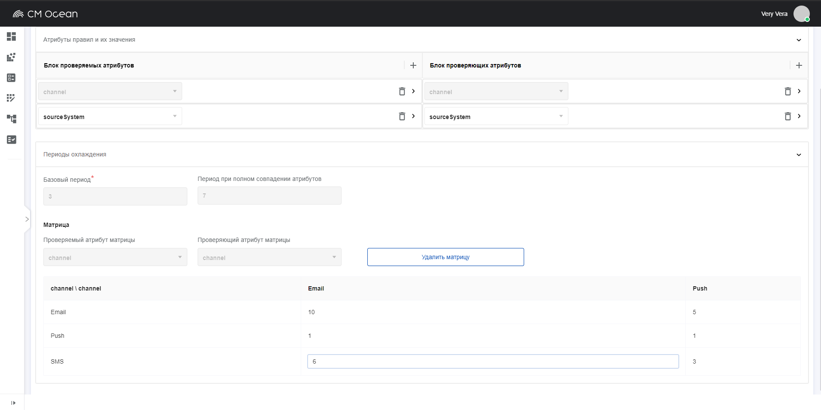The image size is (821, 410).
Task: Open the dashboard icon in left sidebar
Action: coord(11,37)
